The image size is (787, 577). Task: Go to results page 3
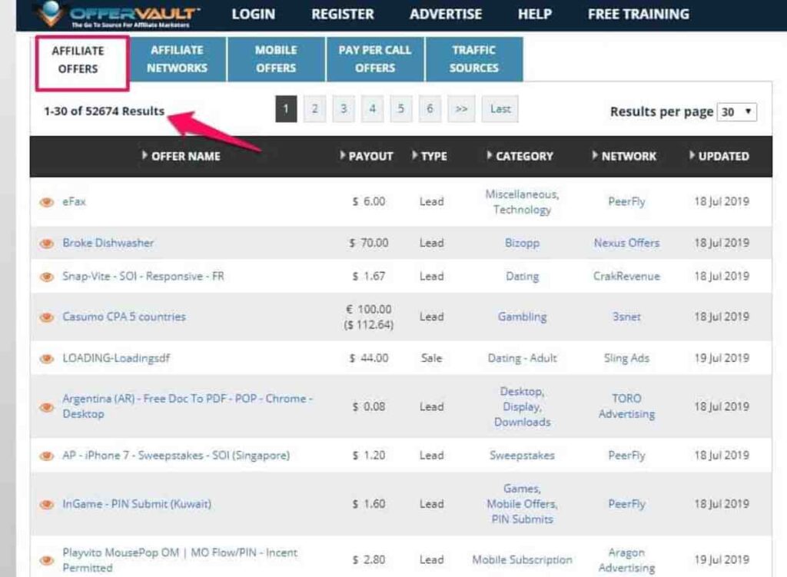tap(344, 109)
